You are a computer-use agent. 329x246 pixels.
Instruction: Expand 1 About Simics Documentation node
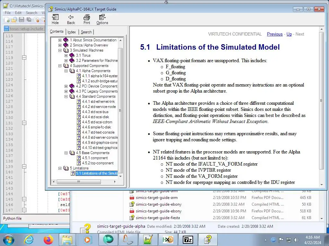click(60, 40)
